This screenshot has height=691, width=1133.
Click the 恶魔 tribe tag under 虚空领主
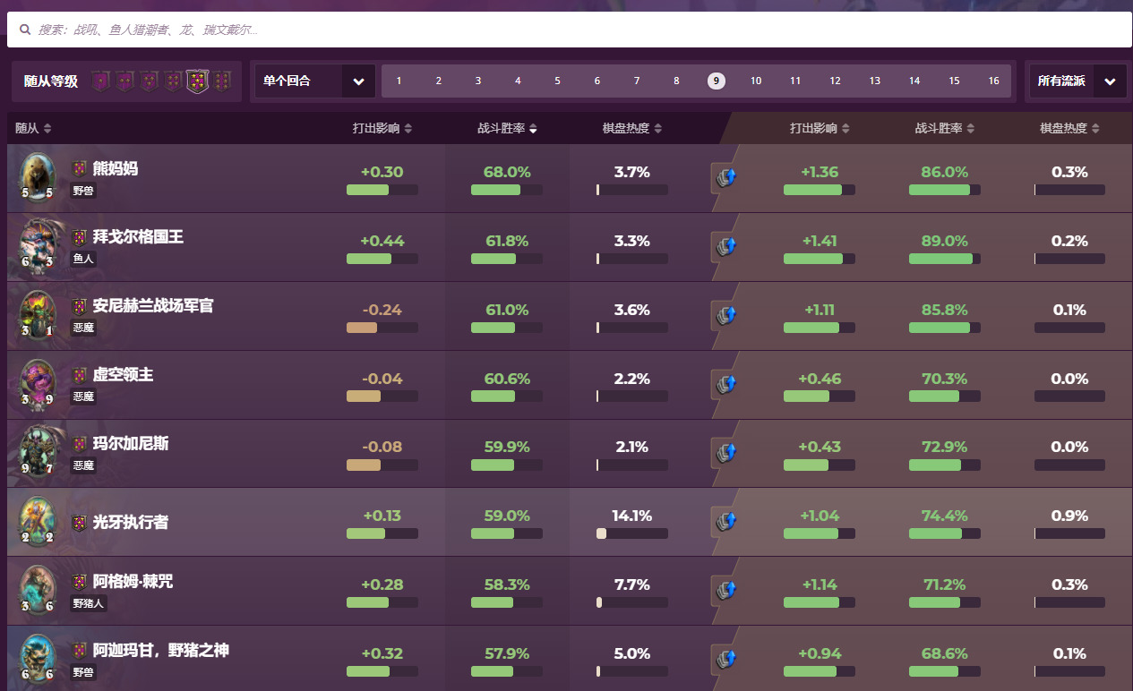[83, 397]
